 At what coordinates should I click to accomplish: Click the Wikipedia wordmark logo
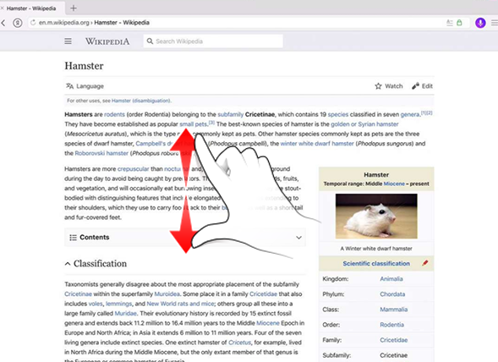coord(107,41)
